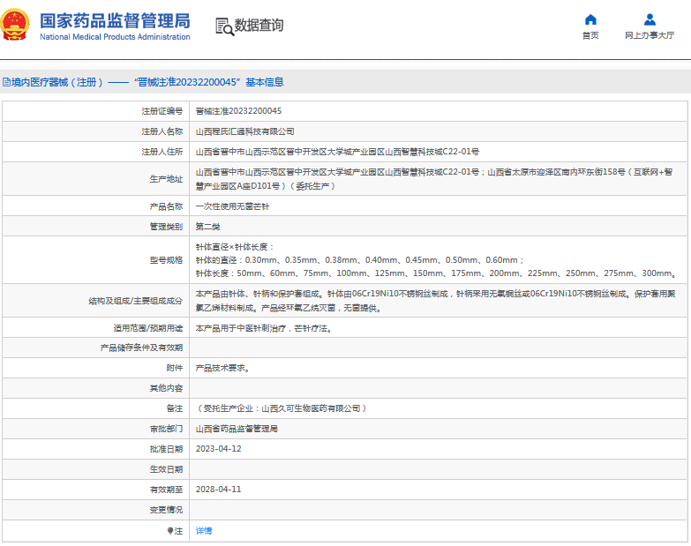
Task: Click approval date 2023-04-12
Action: click(x=219, y=449)
